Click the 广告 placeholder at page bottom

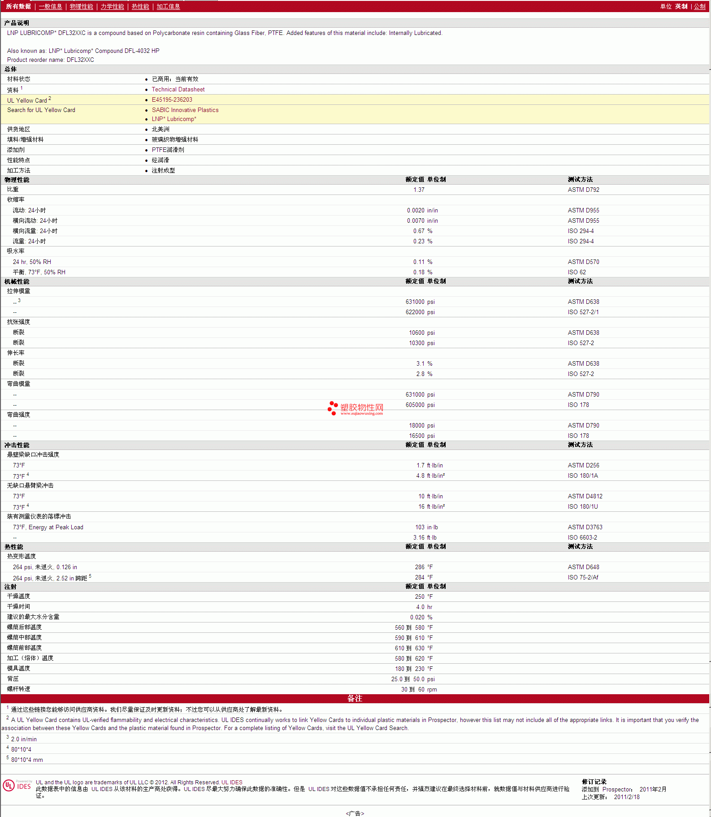point(355,813)
